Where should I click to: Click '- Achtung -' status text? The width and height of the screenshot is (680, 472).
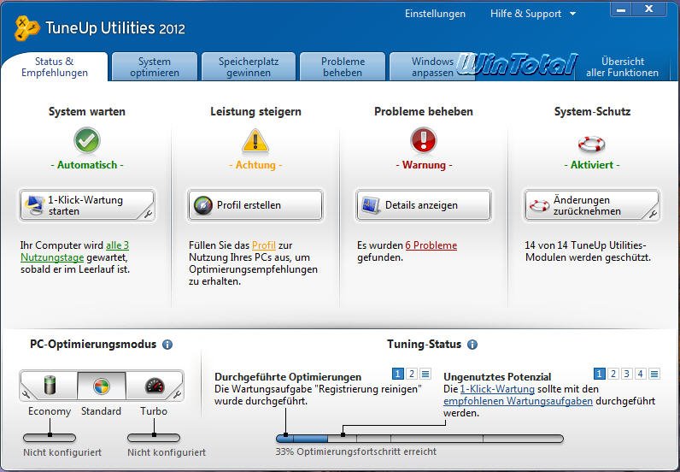(255, 165)
